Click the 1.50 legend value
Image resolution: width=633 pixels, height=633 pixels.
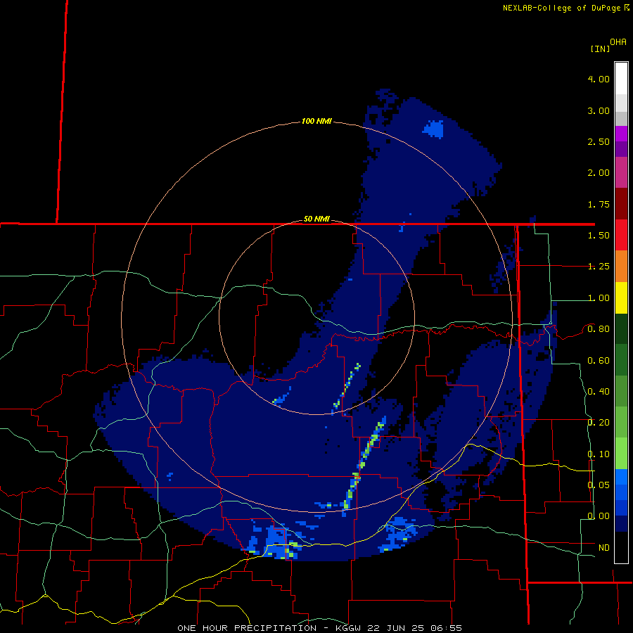[599, 236]
